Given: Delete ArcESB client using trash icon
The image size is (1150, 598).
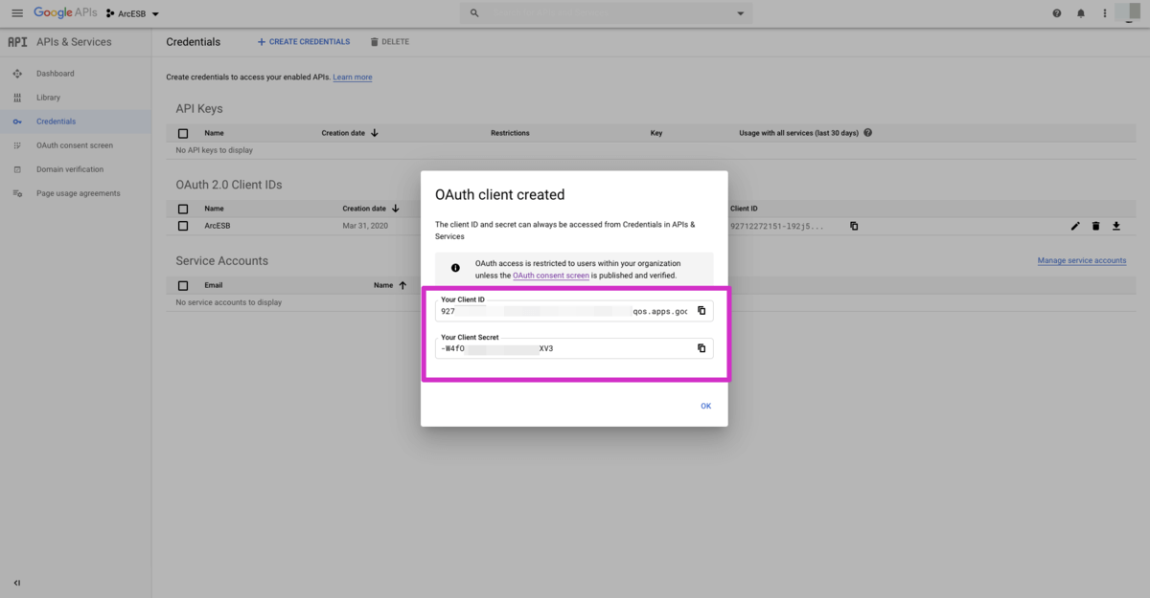Looking at the screenshot, I should pos(1096,227).
